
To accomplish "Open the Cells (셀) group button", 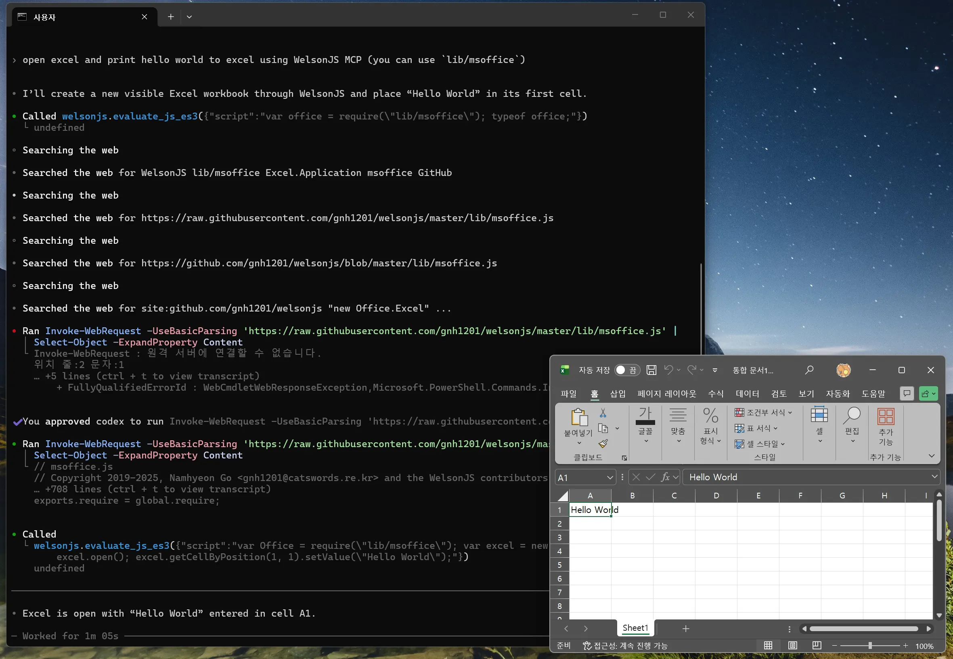I will (x=819, y=425).
